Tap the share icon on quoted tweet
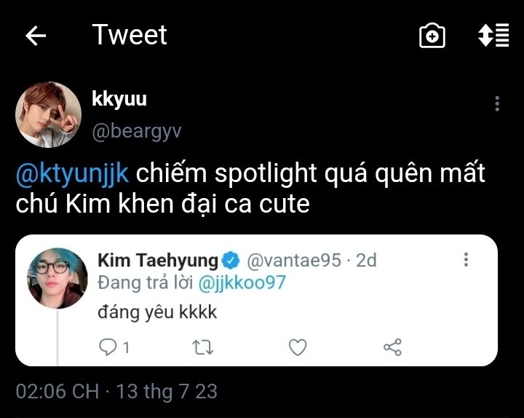 392,347
